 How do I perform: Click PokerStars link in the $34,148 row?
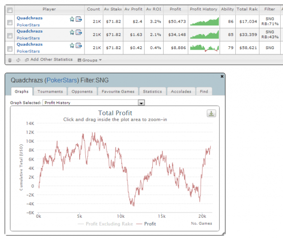click(x=28, y=38)
